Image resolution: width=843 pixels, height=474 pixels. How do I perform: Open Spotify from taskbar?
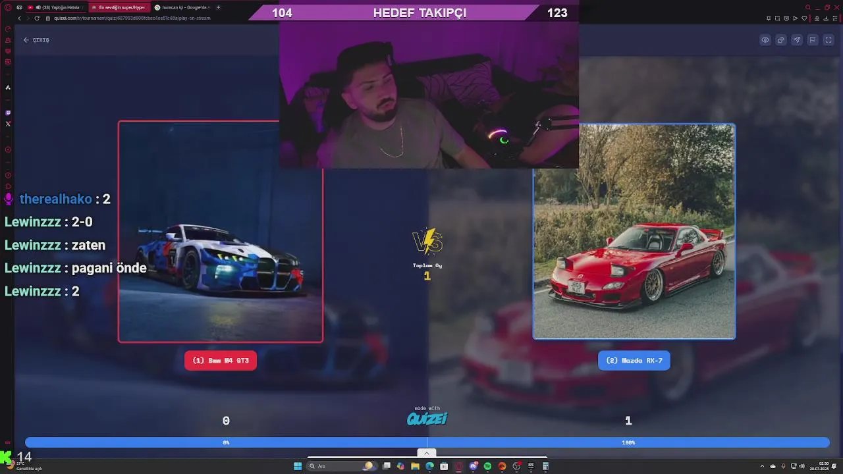pos(487,466)
